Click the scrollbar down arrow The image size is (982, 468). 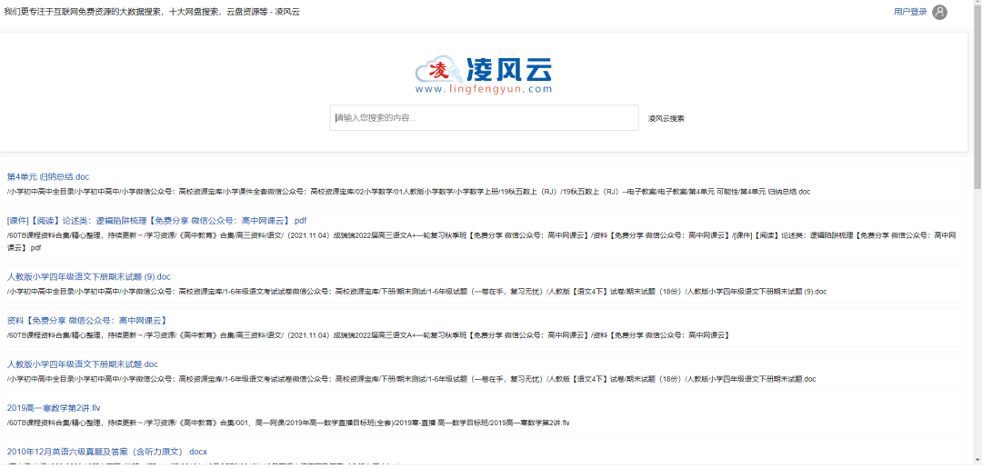(977, 463)
